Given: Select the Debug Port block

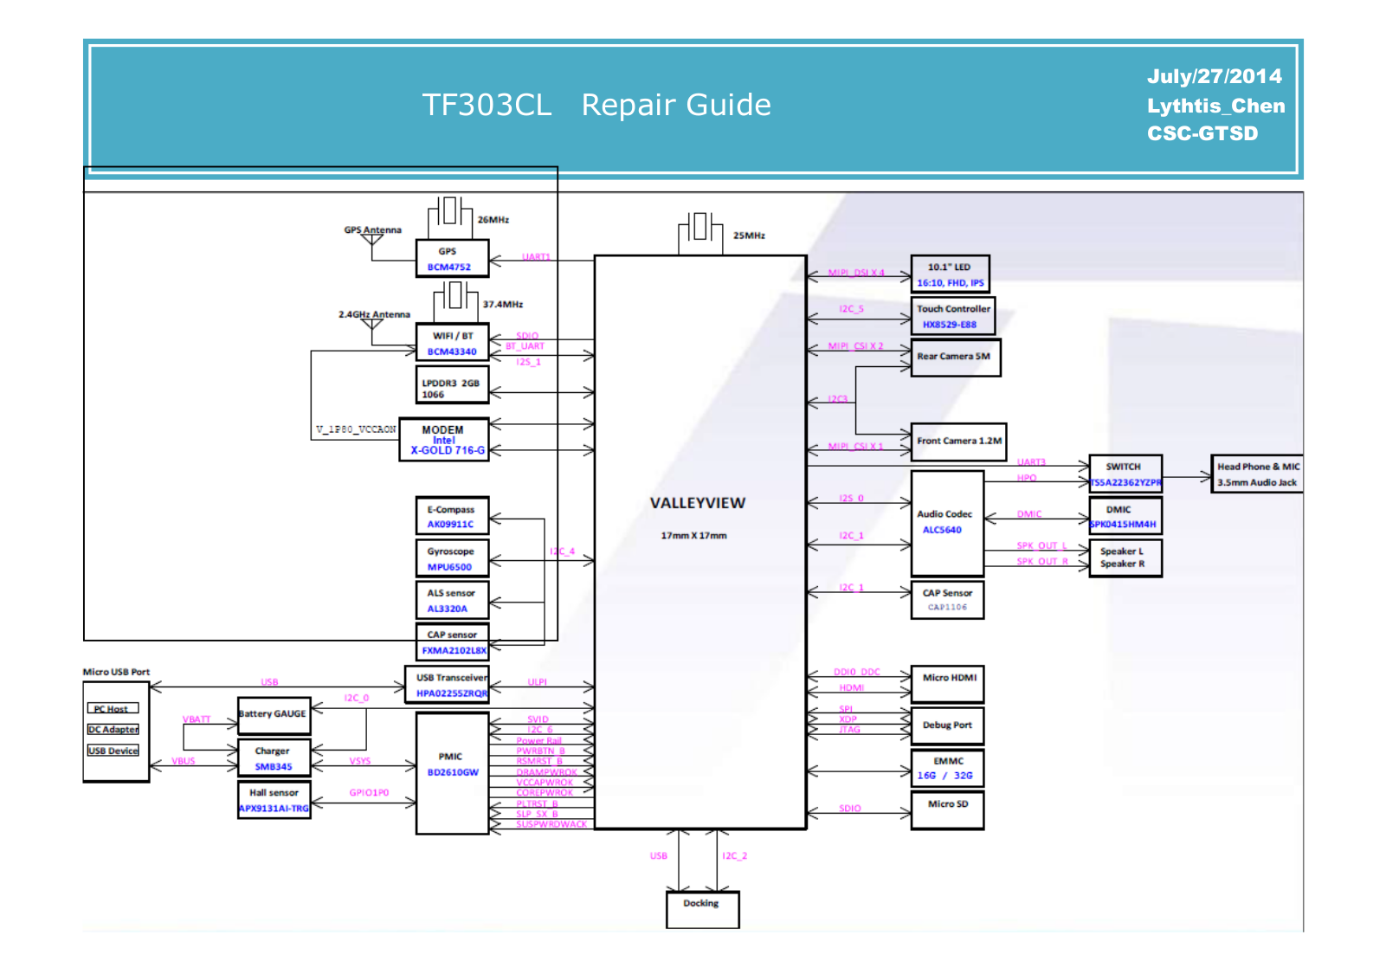Looking at the screenshot, I should click(x=947, y=726).
